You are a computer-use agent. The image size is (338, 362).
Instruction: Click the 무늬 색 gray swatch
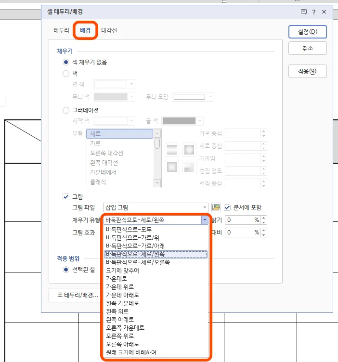tap(111, 96)
